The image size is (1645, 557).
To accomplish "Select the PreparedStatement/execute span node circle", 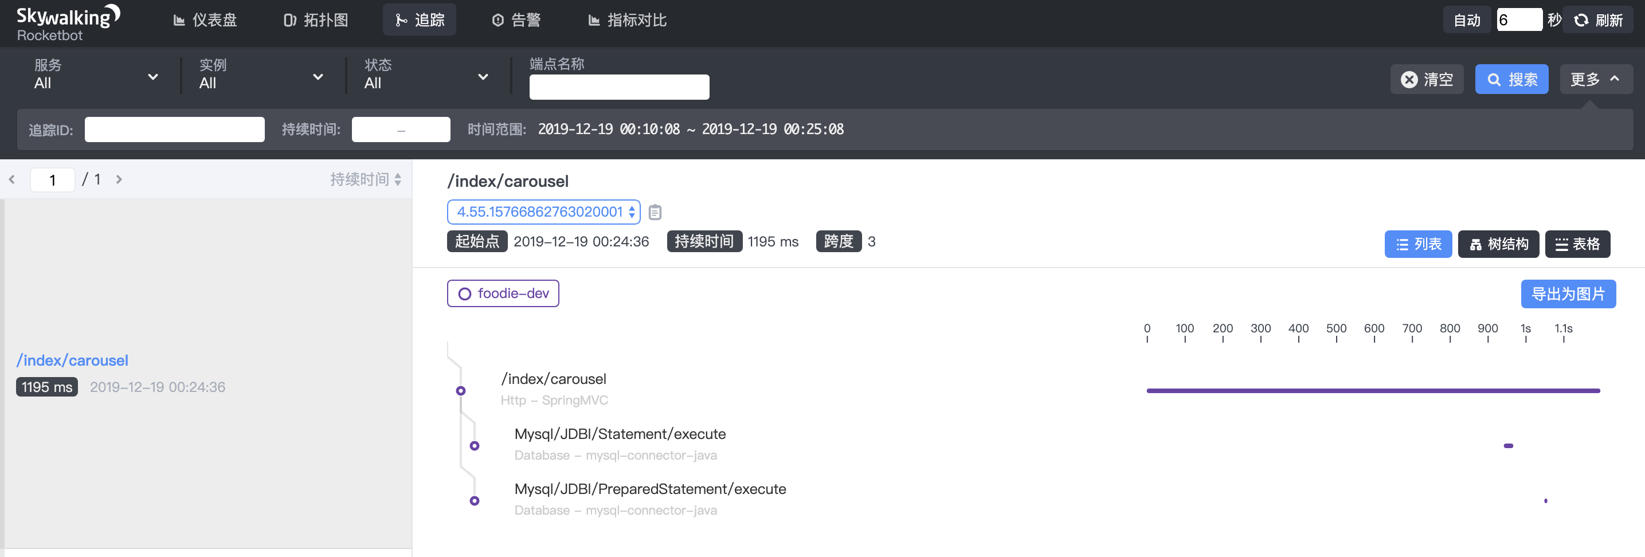I will 475,501.
